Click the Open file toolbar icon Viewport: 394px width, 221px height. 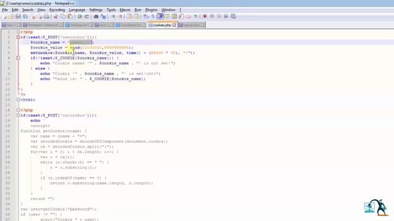11,17
